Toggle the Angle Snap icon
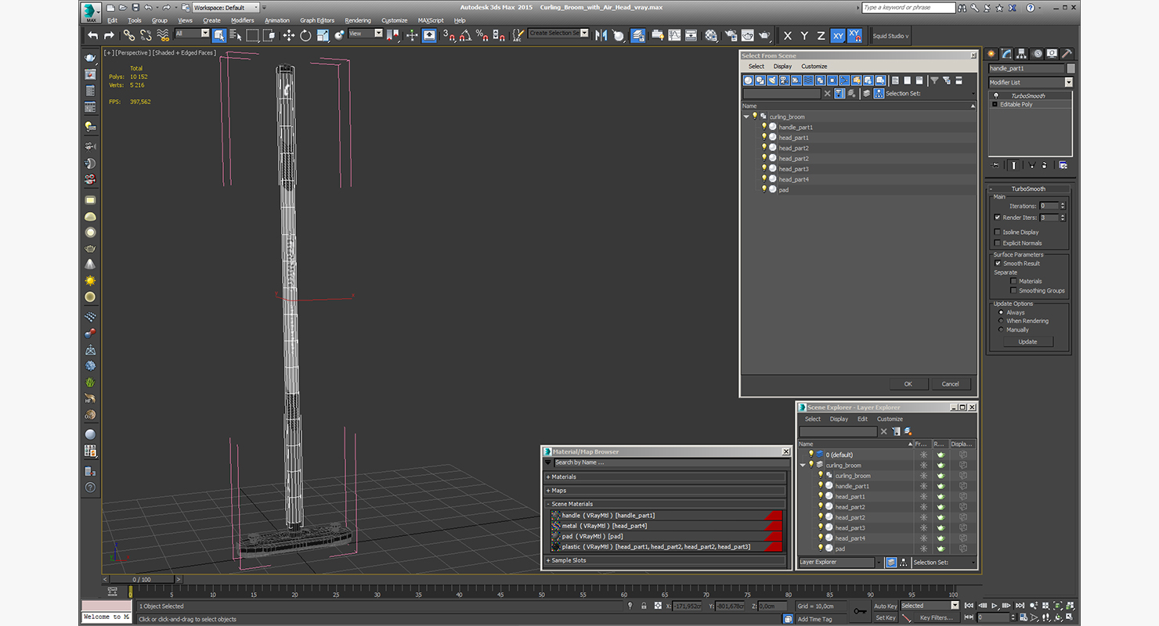Image resolution: width=1159 pixels, height=626 pixels. coord(465,35)
